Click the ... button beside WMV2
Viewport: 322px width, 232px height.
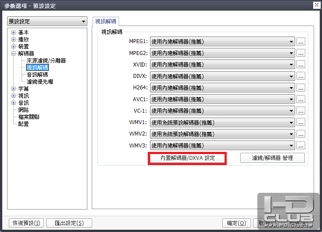click(301, 134)
